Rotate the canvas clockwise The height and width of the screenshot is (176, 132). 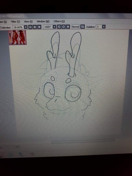point(64,27)
